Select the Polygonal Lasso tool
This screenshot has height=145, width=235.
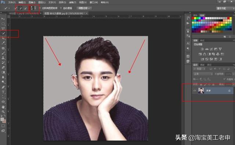click(3, 29)
